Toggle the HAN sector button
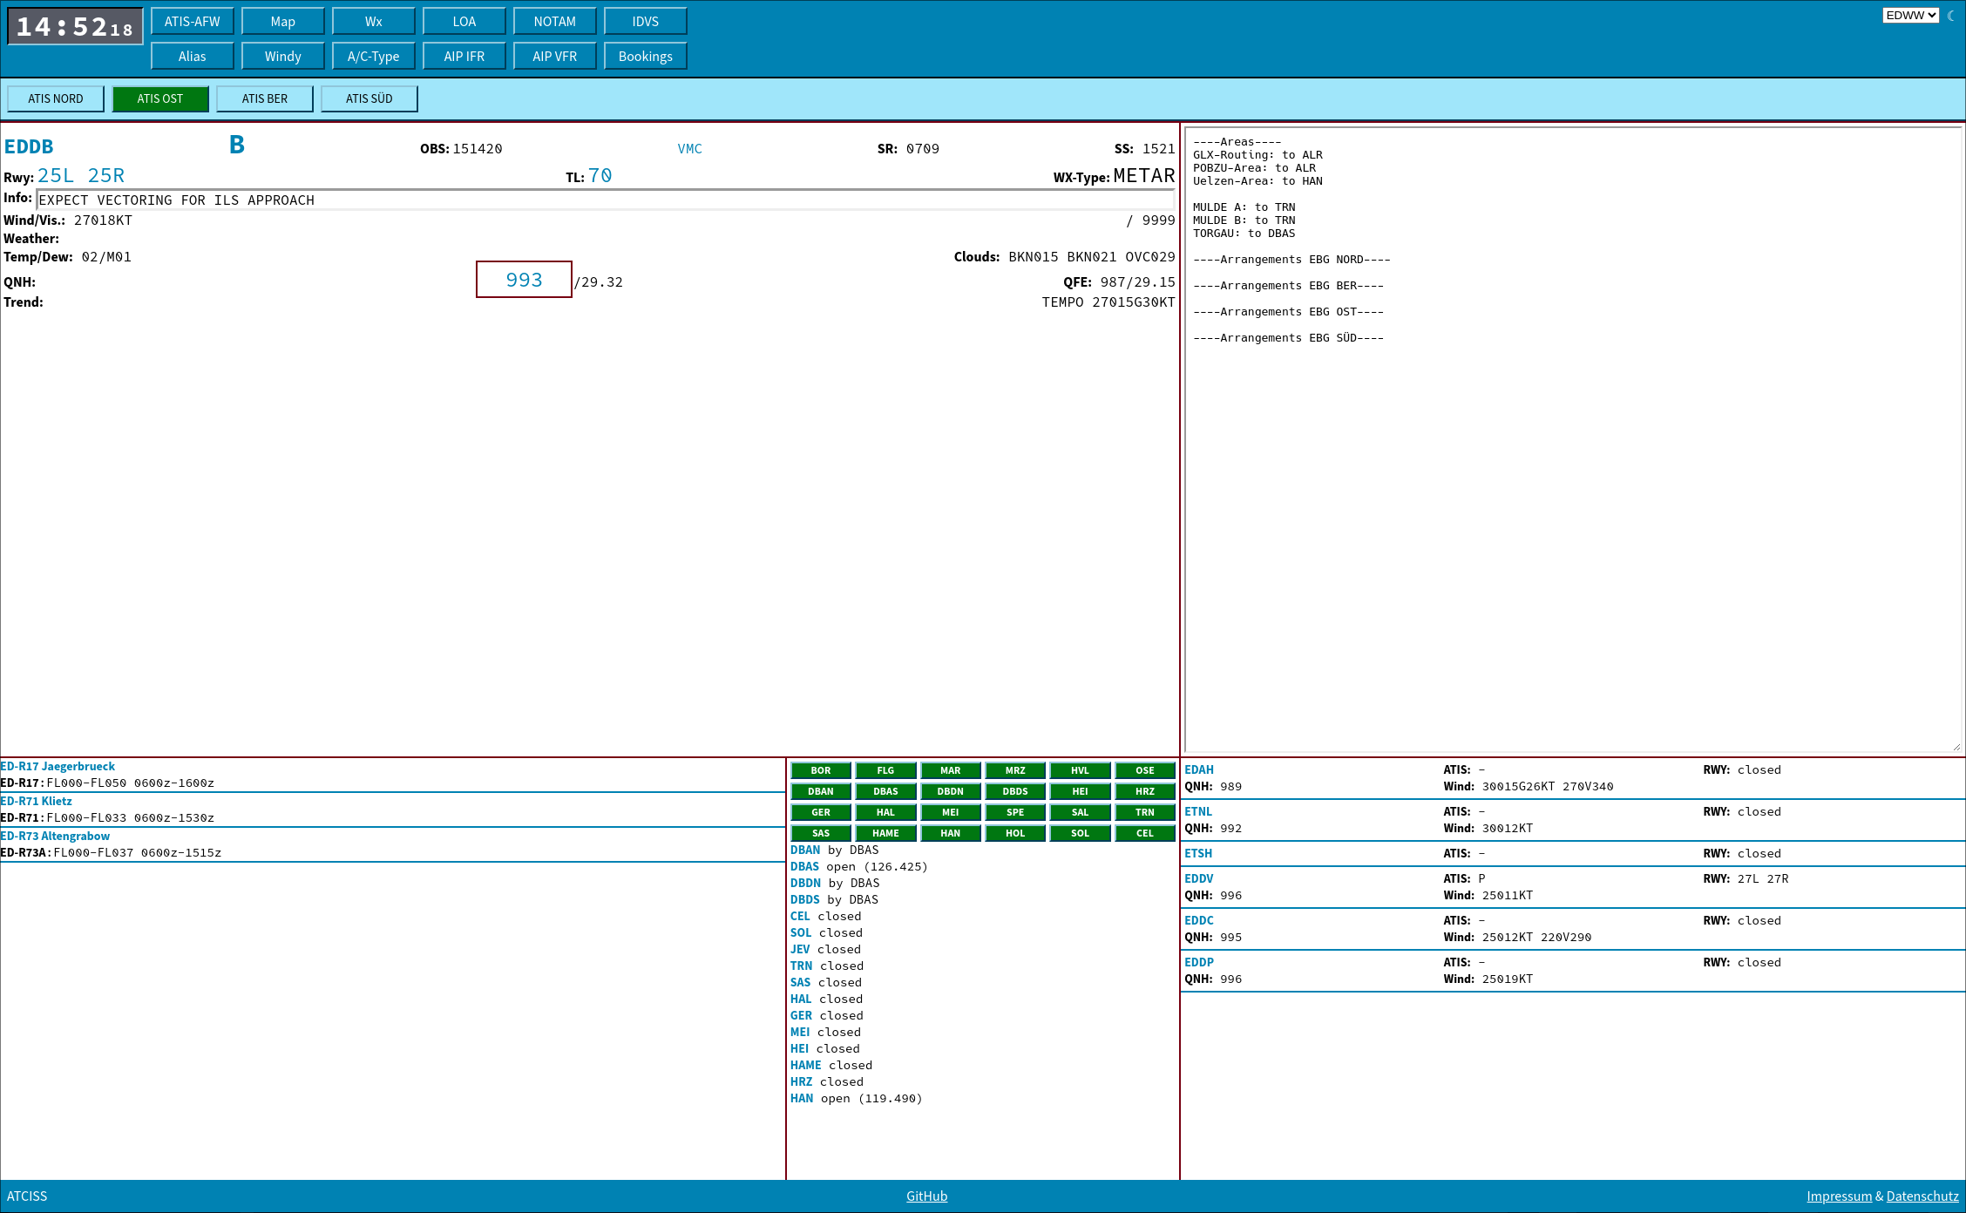Image resolution: width=1966 pixels, height=1213 pixels. 950,833
